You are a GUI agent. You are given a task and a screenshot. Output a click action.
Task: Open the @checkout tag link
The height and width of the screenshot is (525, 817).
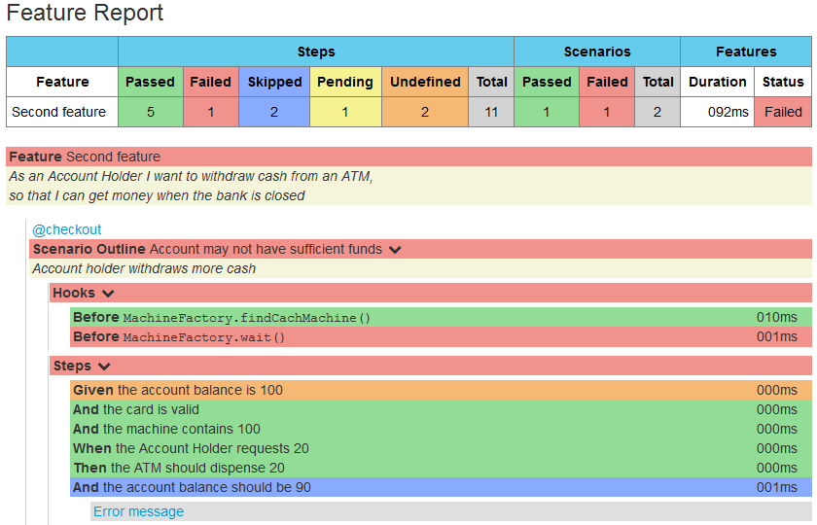click(67, 229)
